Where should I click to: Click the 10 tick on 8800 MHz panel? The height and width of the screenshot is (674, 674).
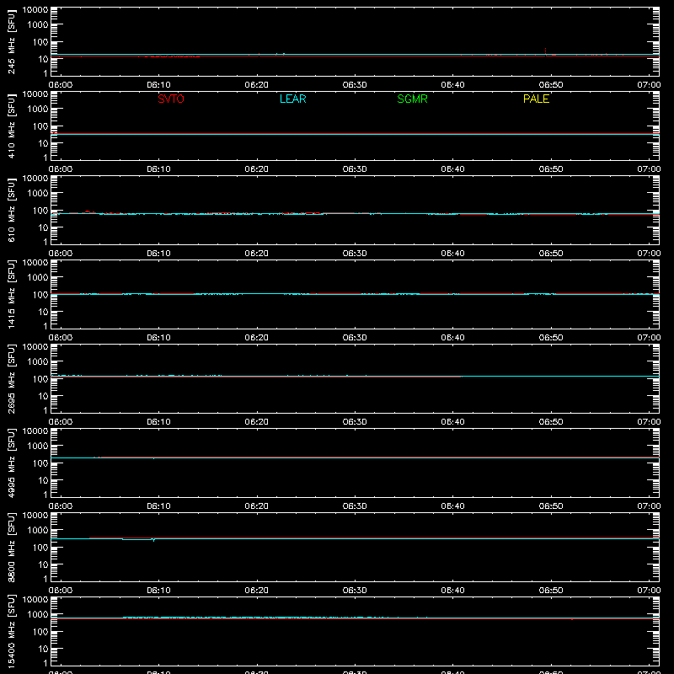(43, 564)
